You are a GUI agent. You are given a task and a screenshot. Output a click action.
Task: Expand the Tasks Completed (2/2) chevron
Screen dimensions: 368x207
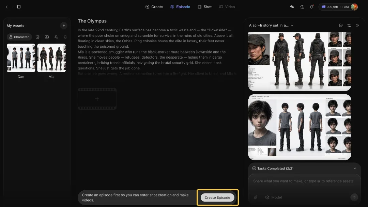355,168
